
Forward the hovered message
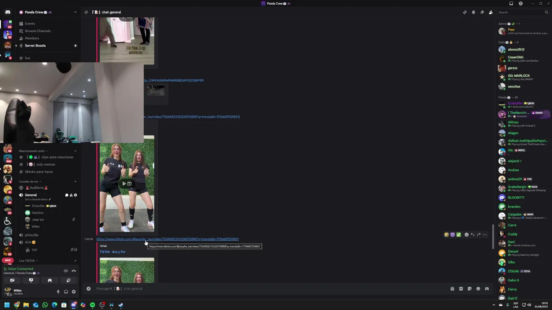tap(478, 235)
